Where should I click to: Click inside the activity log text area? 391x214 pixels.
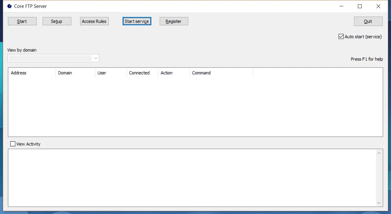[x=192, y=178]
